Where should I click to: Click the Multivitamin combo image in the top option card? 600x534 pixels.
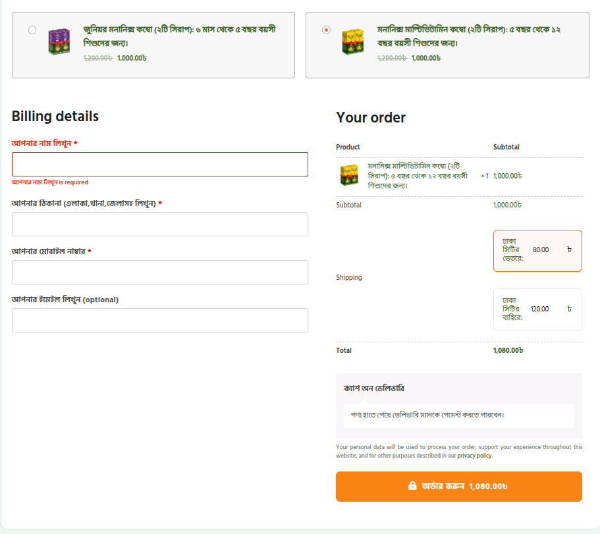[352, 41]
